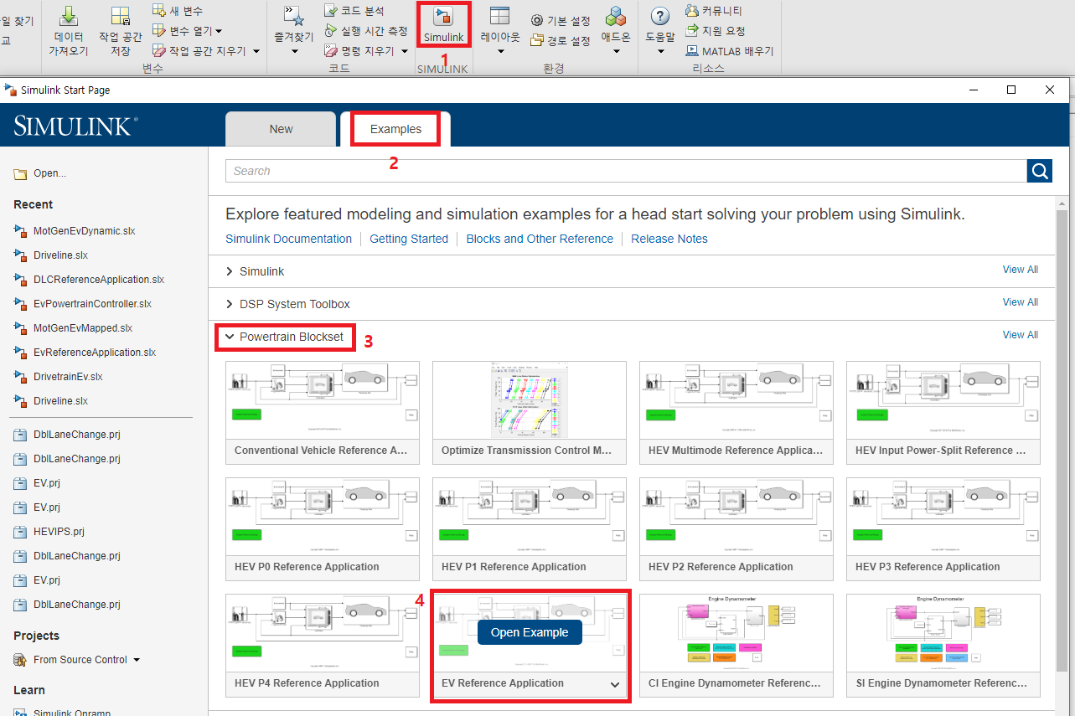The image size is (1075, 716).
Task: Open dropdown arrow on EV Reference Application card
Action: click(x=615, y=684)
